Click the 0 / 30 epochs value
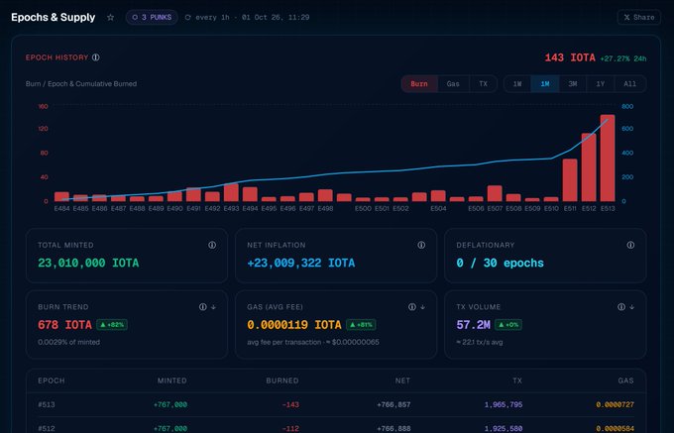Screen dimensions: 674x433 [x=500, y=263]
